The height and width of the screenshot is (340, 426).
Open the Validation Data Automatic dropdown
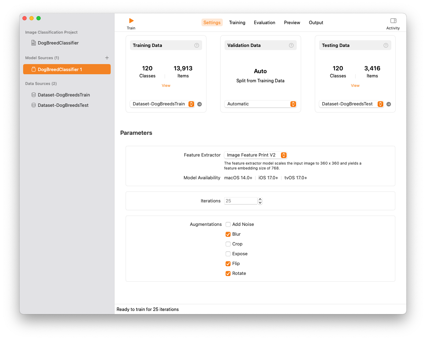pyautogui.click(x=260, y=104)
